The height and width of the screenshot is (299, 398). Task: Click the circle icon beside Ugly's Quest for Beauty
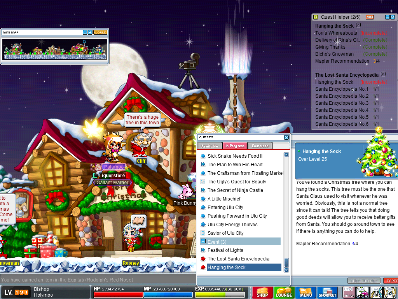(x=203, y=181)
